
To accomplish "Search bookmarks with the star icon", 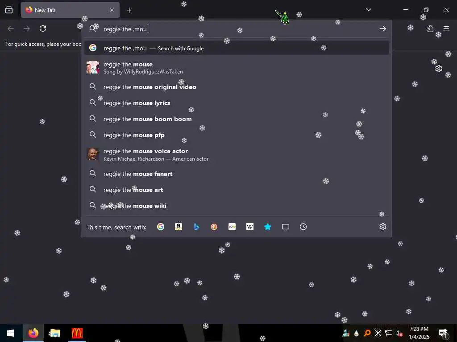I will coord(268,227).
